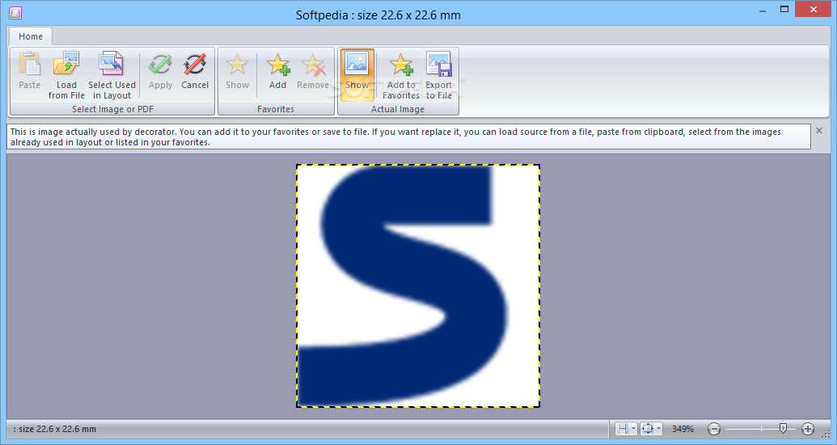
Task: Choose Select Used in Layout
Action: coord(112,74)
